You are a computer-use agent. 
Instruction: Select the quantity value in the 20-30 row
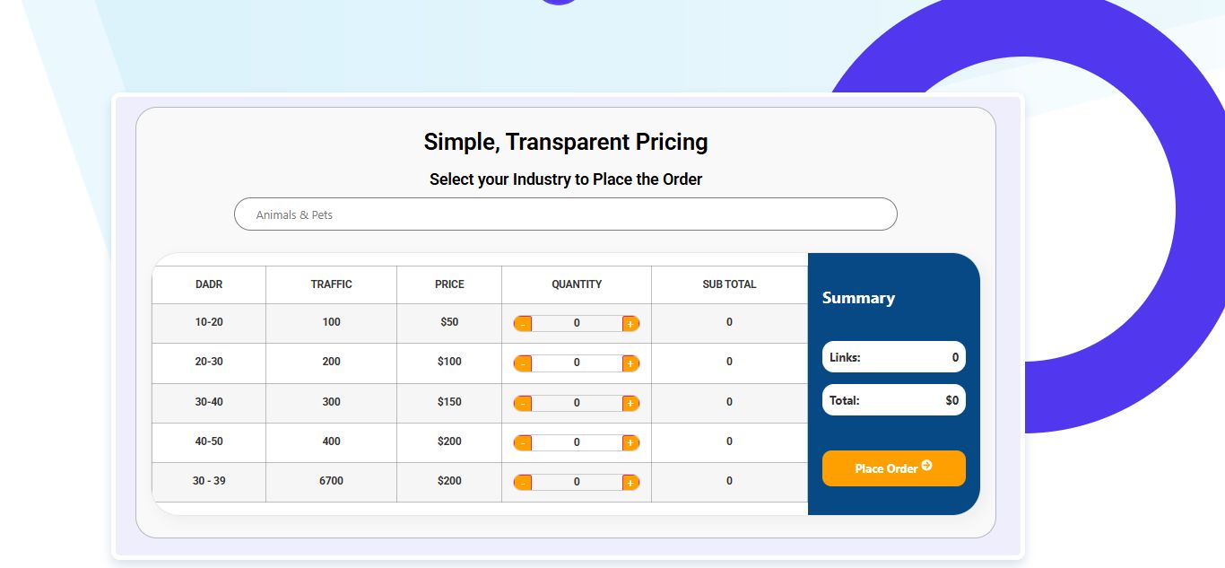[577, 363]
